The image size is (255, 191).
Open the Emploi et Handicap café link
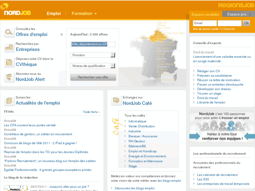[142, 151]
